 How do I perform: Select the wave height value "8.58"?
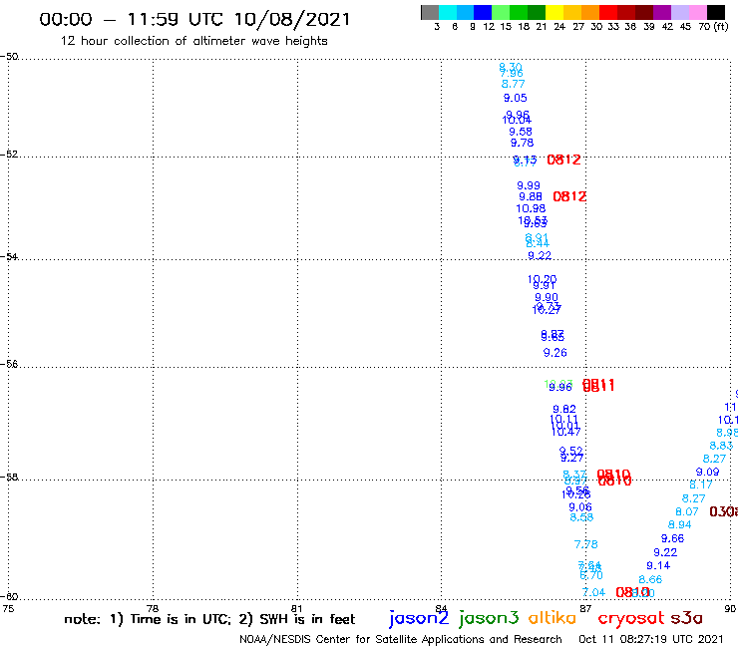click(x=581, y=517)
